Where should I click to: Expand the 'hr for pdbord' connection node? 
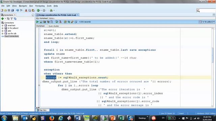pos(2,28)
